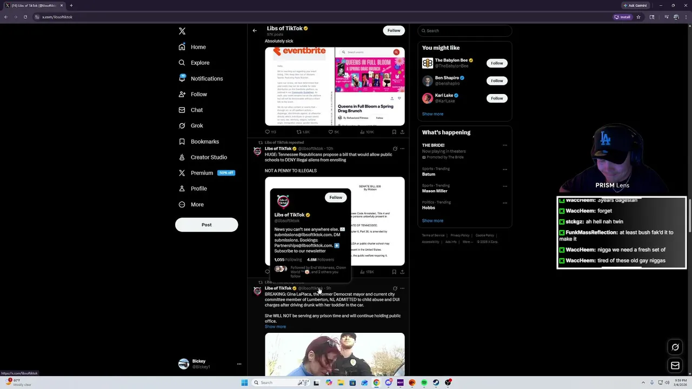
Task: Reload the browser page
Action: pyautogui.click(x=25, y=17)
